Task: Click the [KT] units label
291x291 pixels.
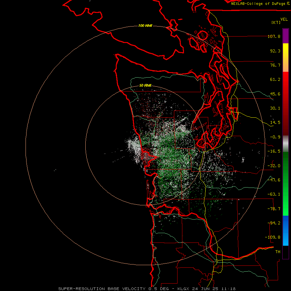Action: click(276, 22)
